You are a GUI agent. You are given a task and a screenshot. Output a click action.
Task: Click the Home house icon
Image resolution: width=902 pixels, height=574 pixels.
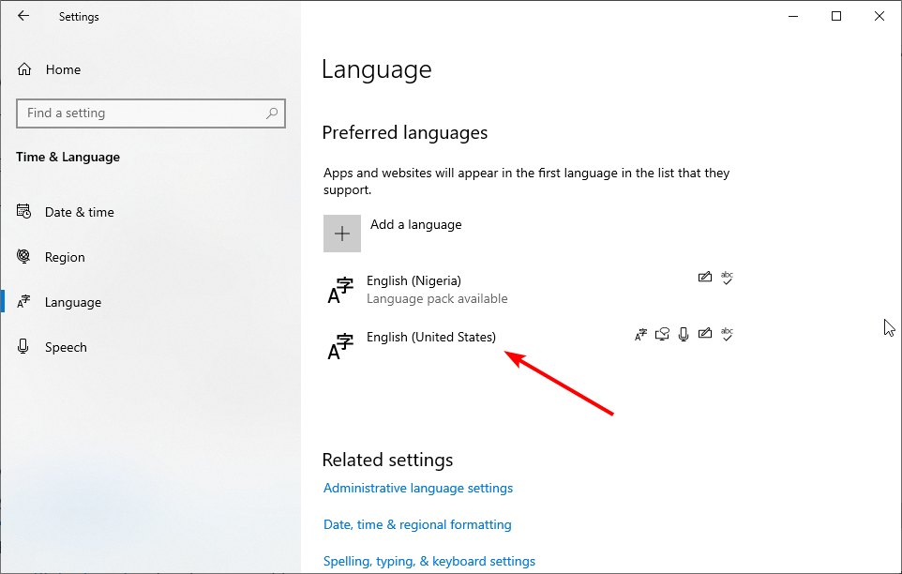24,69
